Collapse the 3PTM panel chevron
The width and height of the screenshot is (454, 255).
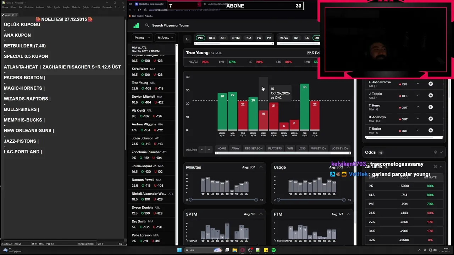tap(261, 214)
